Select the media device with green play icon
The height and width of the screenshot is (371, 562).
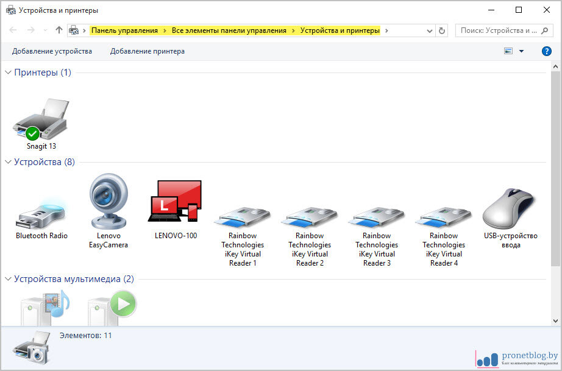pyautogui.click(x=112, y=308)
